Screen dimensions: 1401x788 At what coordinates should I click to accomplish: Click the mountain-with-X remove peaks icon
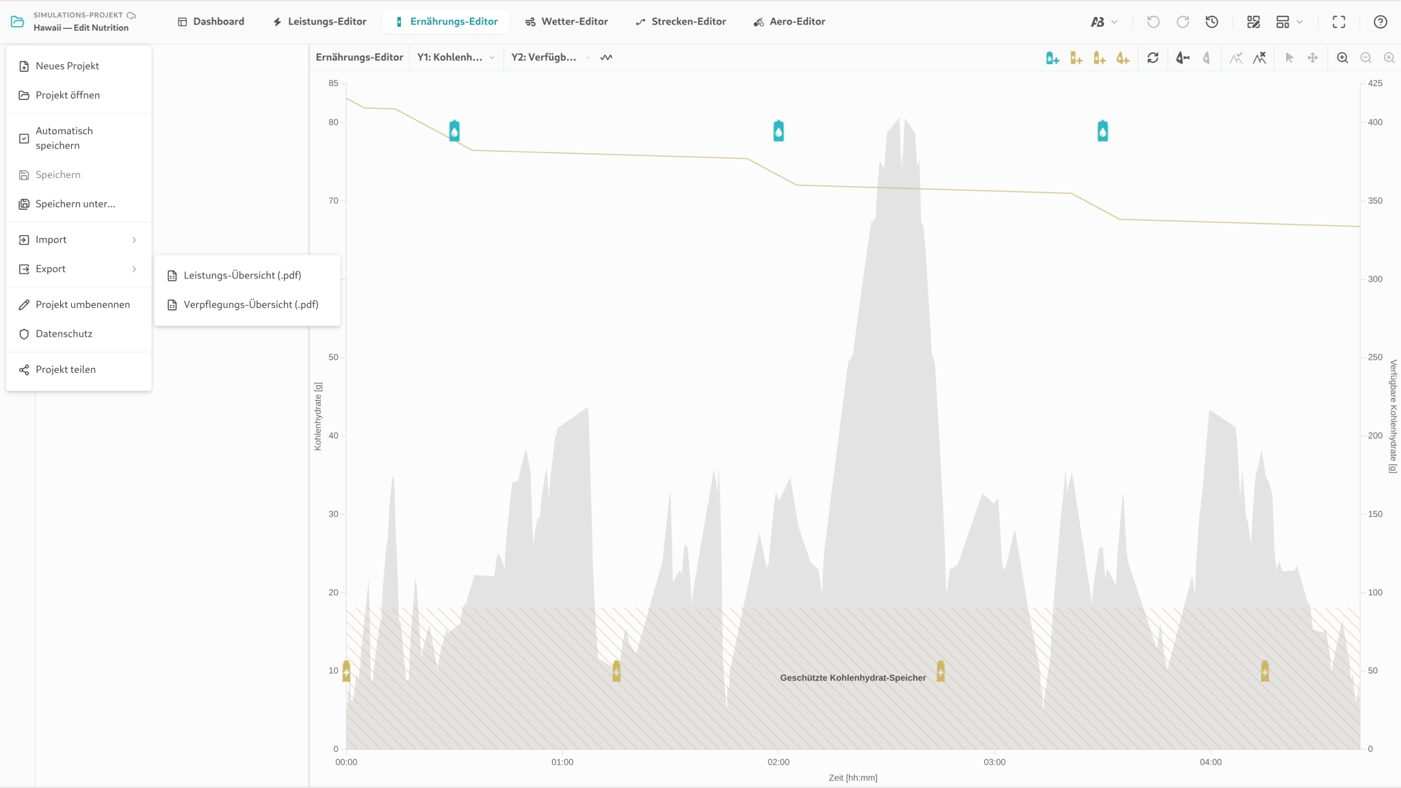[1259, 58]
